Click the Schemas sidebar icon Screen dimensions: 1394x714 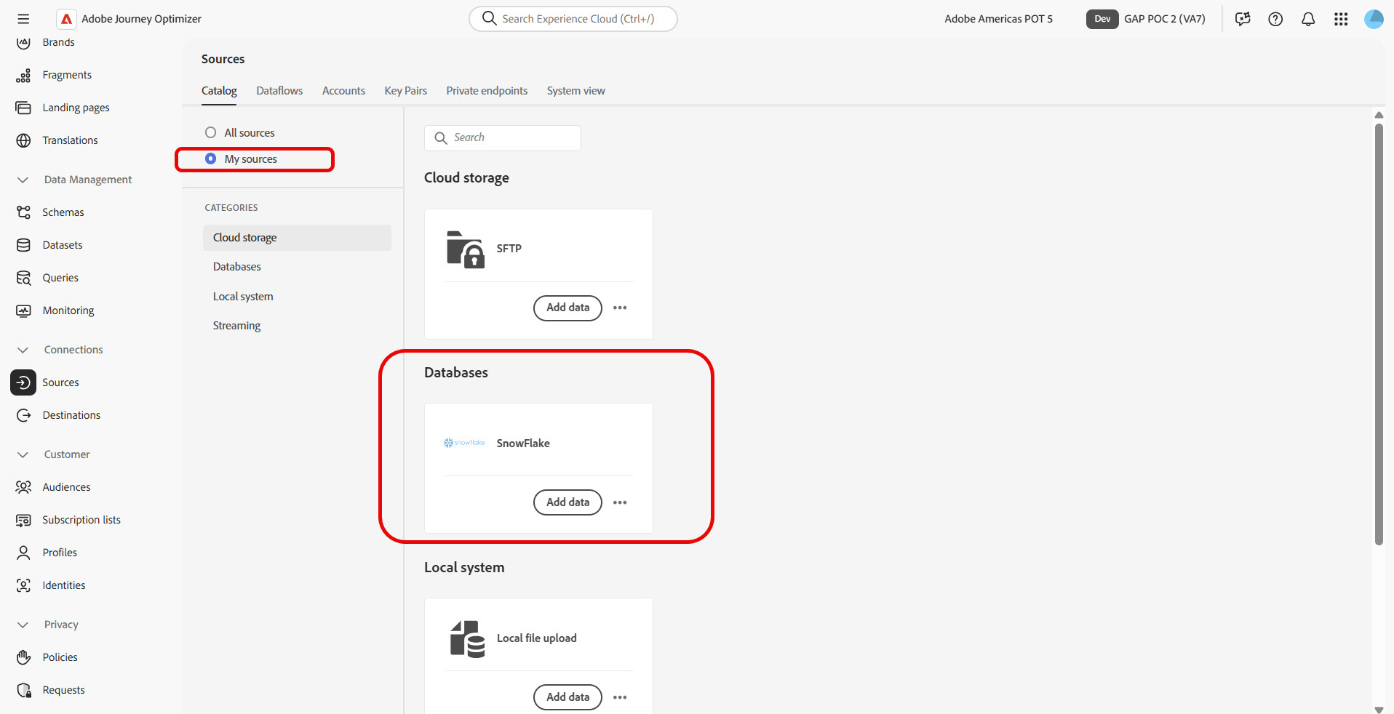pos(23,212)
